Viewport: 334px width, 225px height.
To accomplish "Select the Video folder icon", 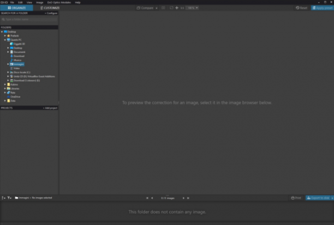I will [11, 68].
